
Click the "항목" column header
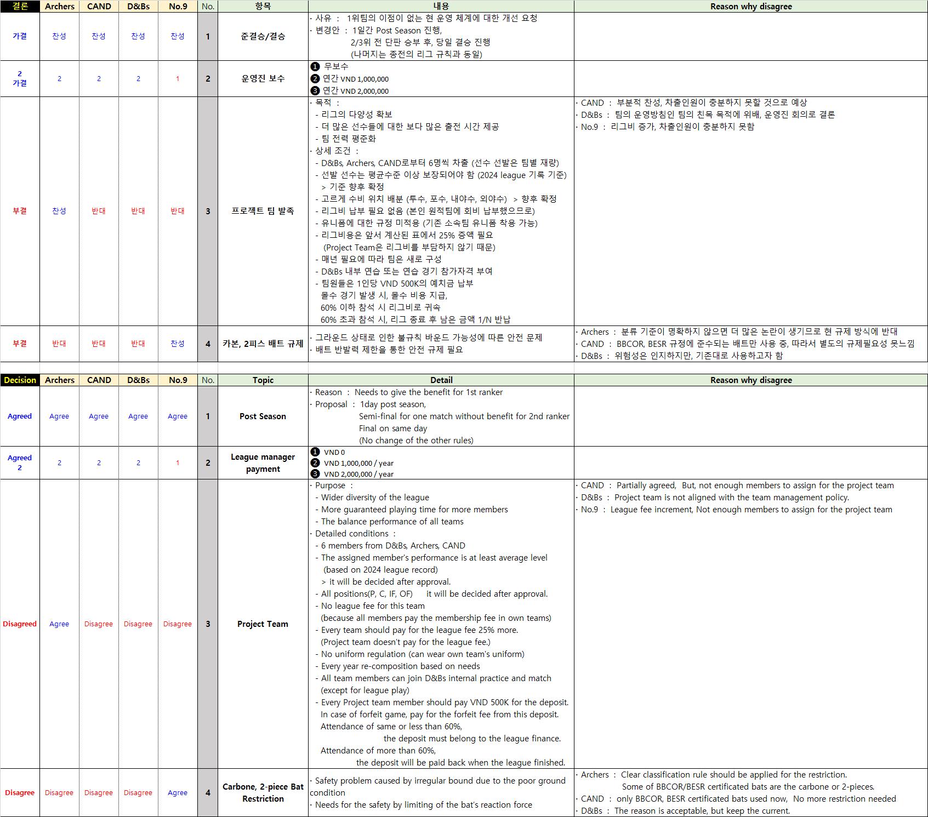click(x=263, y=7)
